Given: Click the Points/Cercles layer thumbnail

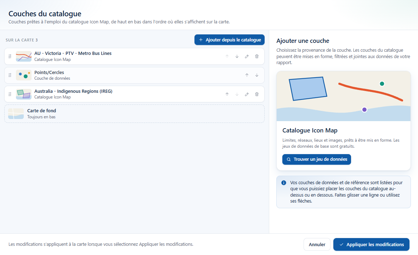Looking at the screenshot, I should [24, 75].
